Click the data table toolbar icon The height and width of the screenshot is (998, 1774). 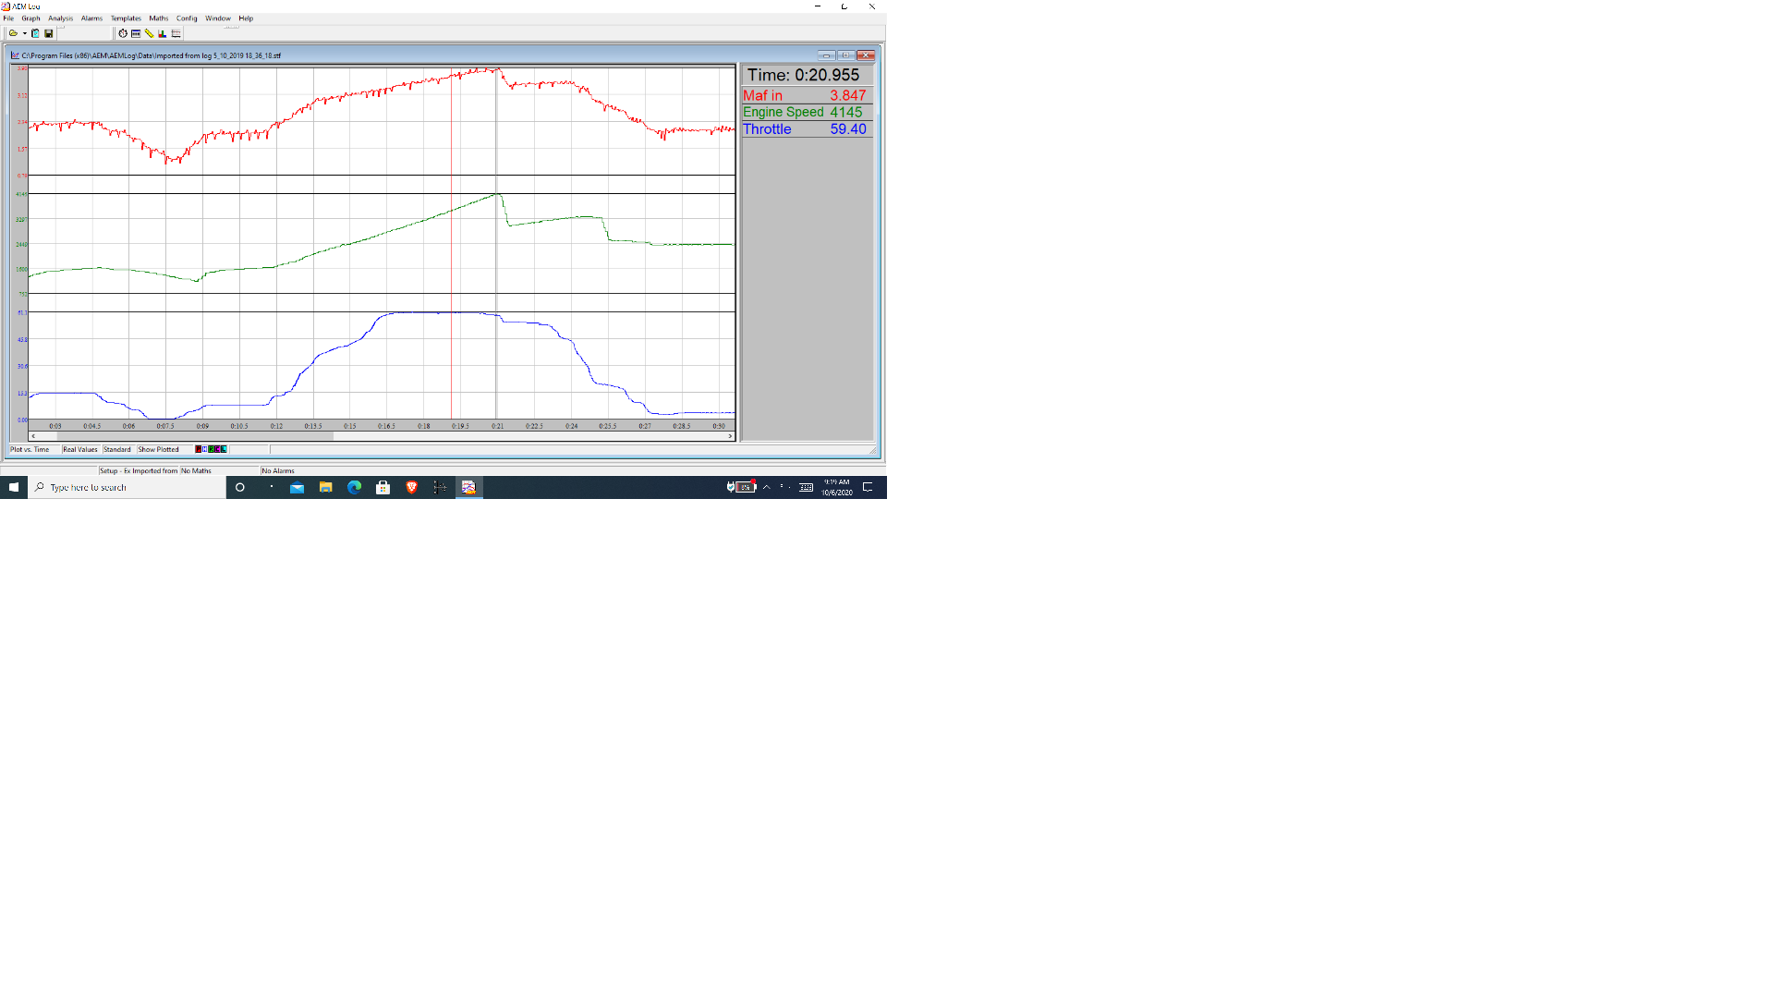coord(136,33)
